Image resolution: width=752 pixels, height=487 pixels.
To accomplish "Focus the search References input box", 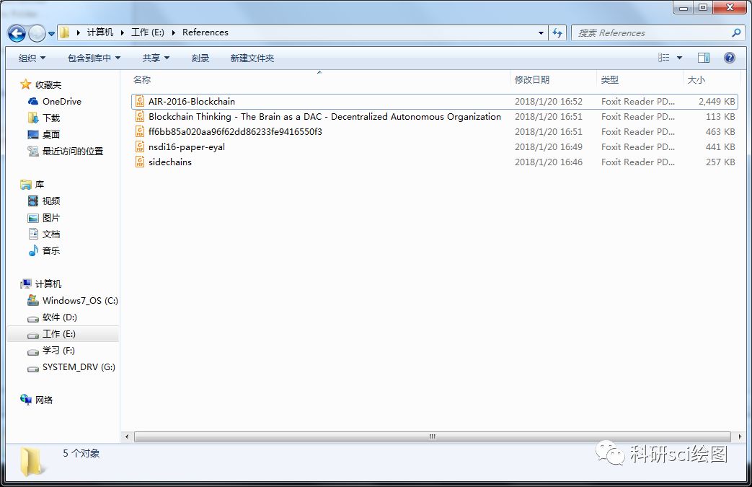I will (653, 32).
